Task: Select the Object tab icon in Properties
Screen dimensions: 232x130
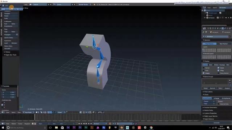Action: [217, 28]
